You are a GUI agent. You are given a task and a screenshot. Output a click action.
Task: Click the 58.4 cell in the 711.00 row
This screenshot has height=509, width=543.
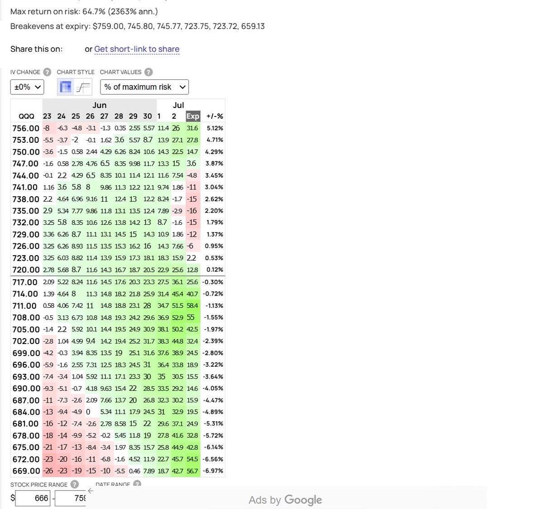click(x=193, y=305)
